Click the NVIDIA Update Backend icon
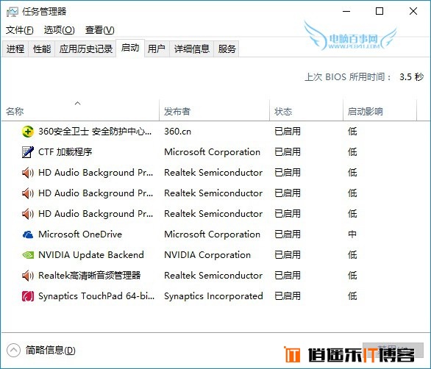This screenshot has height=369, width=431. pyautogui.click(x=28, y=255)
